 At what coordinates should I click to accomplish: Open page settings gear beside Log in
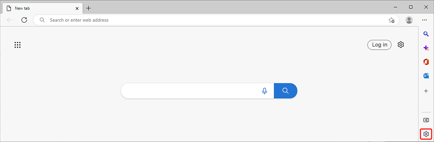point(401,45)
